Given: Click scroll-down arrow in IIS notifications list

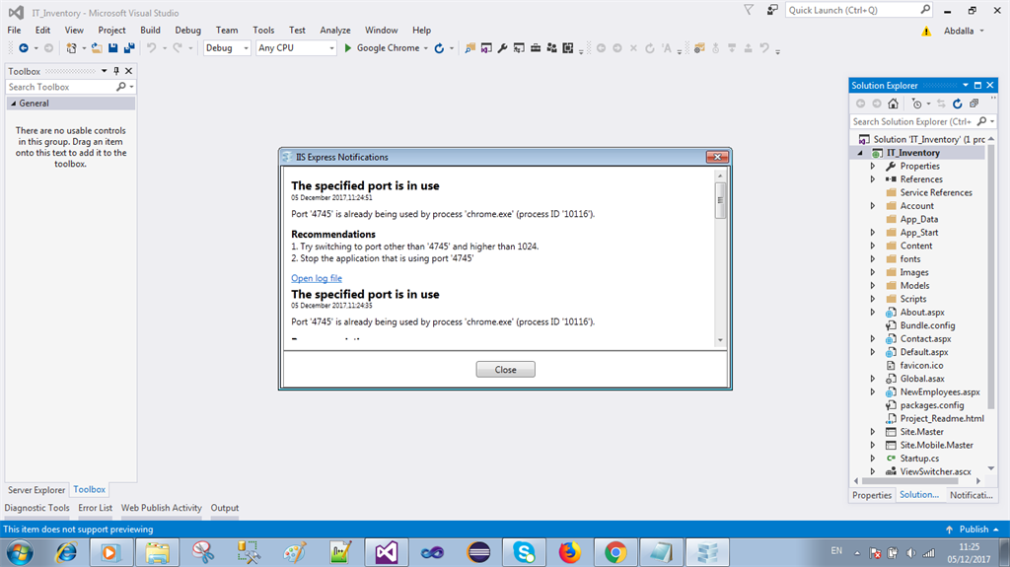Looking at the screenshot, I should (x=720, y=339).
